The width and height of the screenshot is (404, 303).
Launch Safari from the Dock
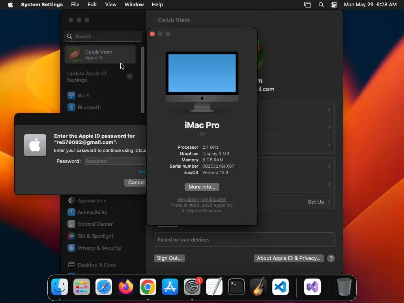[x=104, y=287]
